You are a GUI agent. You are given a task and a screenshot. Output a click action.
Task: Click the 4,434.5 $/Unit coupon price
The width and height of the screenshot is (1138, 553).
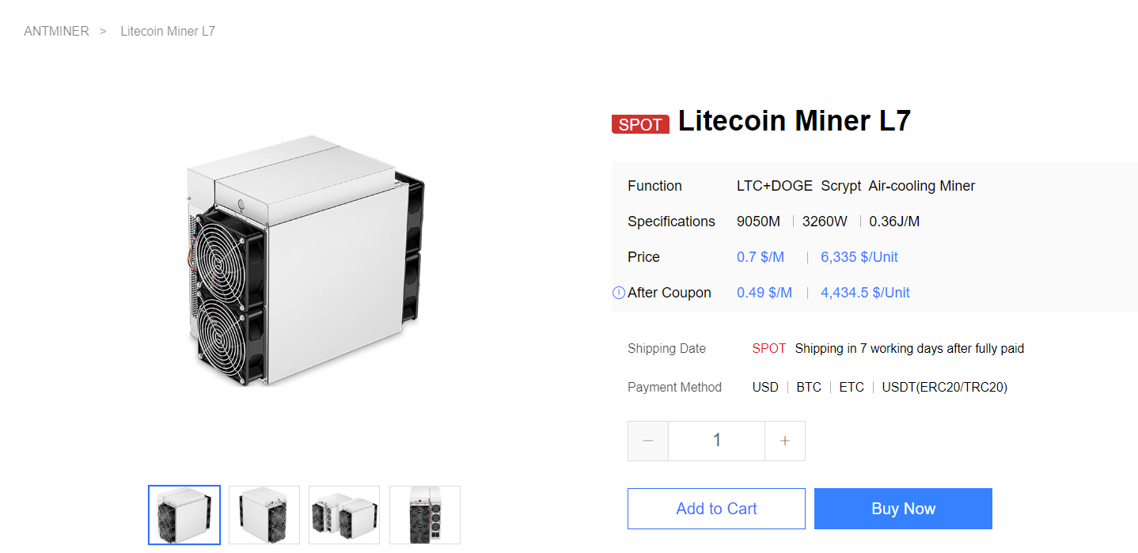coord(865,293)
